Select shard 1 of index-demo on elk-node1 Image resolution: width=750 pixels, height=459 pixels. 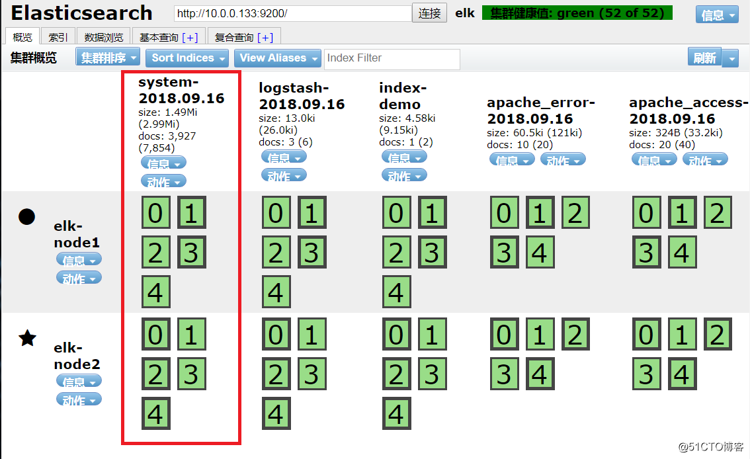(x=433, y=212)
